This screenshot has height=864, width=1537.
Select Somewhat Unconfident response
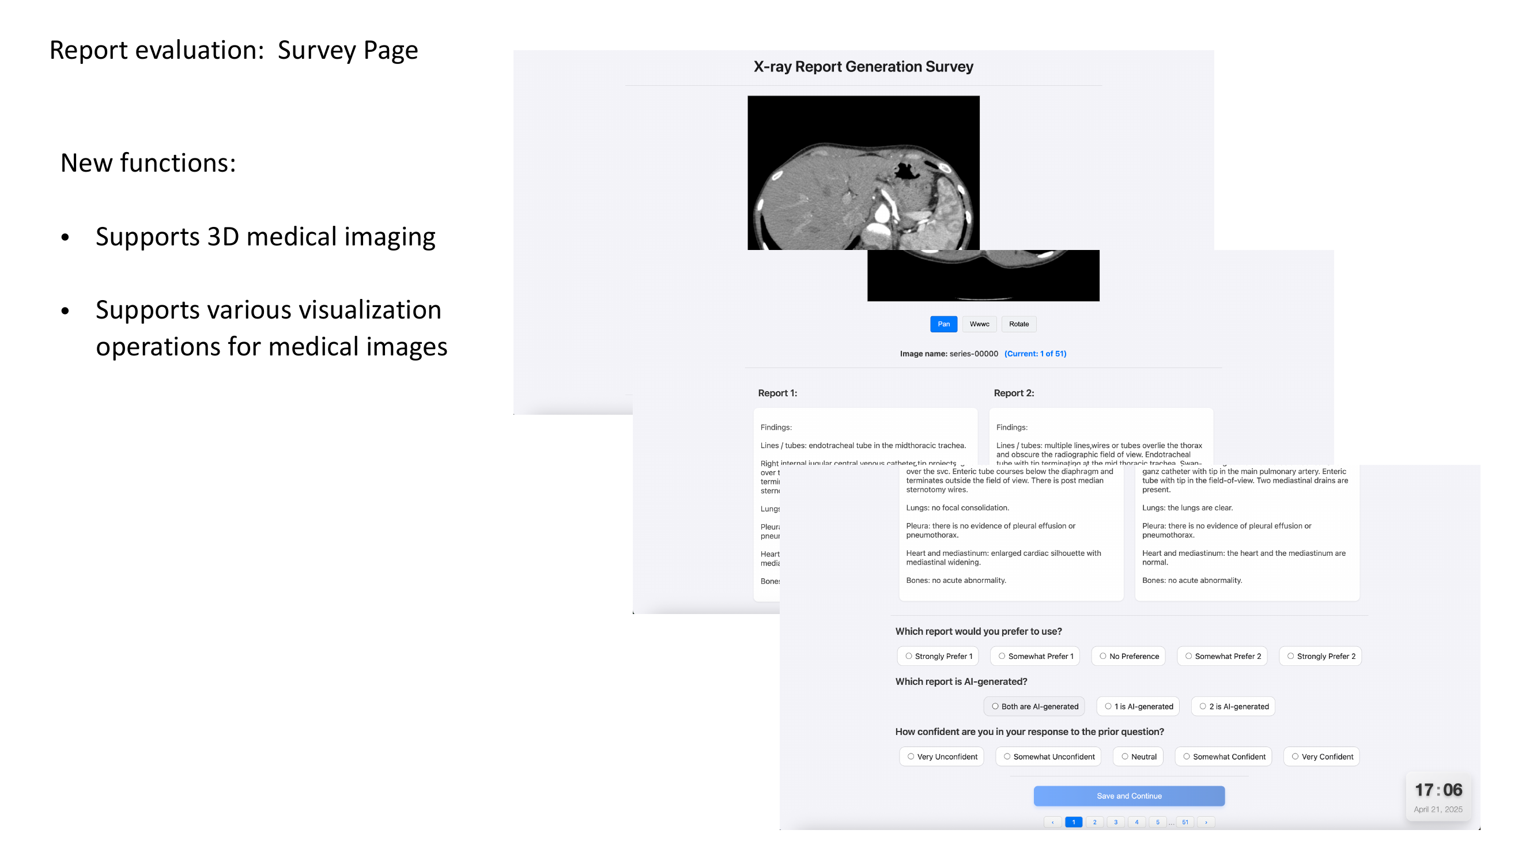pos(1048,756)
